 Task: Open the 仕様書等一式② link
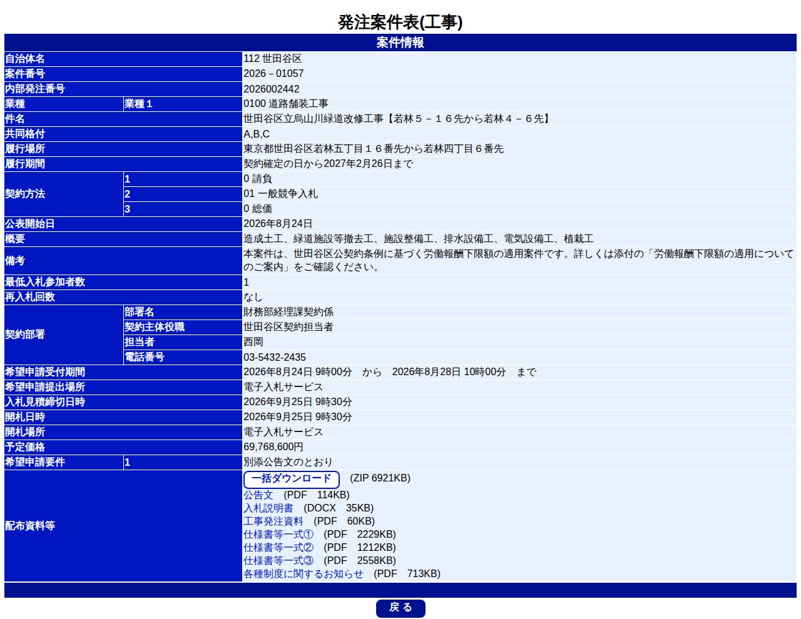pyautogui.click(x=278, y=548)
